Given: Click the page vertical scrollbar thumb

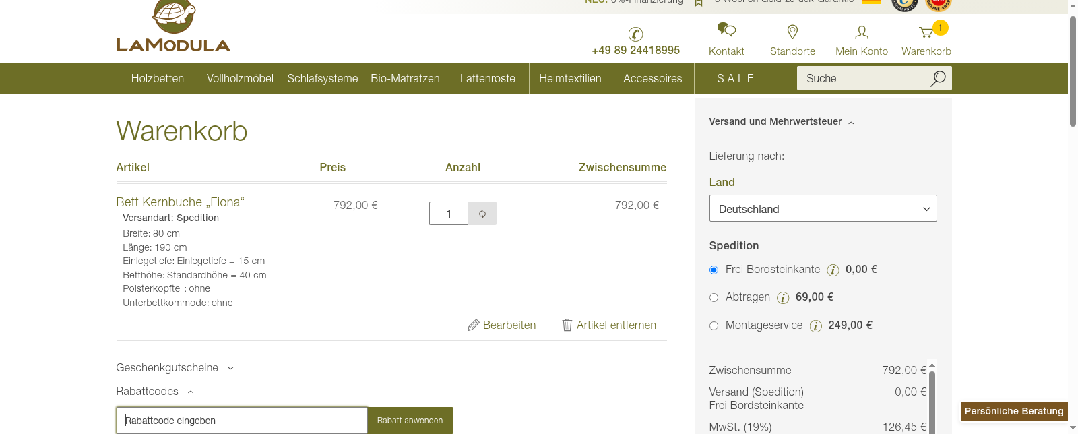Looking at the screenshot, I should point(1073,71).
